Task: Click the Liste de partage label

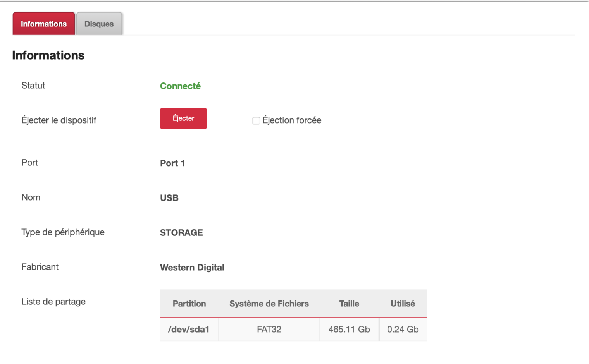Action: pos(53,302)
